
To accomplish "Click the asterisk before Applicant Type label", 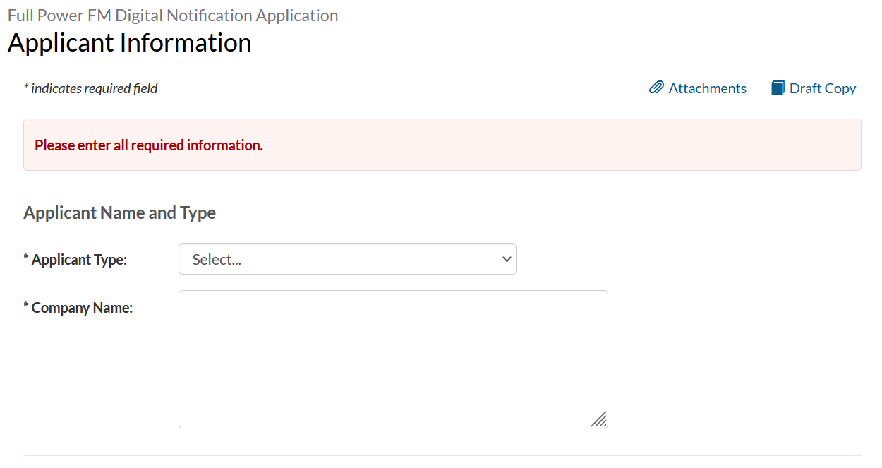I will [x=26, y=258].
